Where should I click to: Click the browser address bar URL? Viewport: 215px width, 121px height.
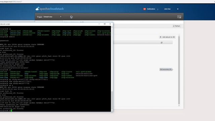pyautogui.click(x=11, y=2)
